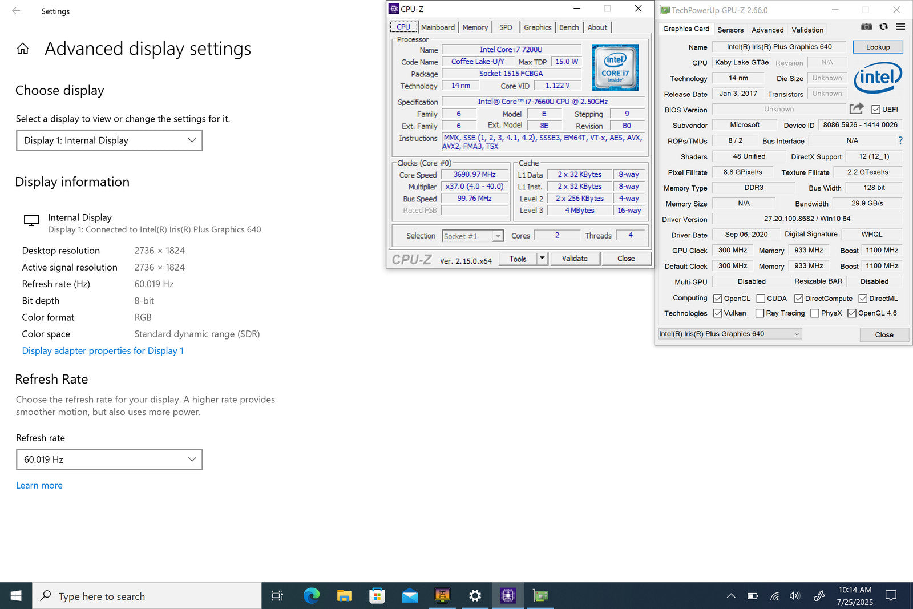Click Type here to search box

pos(147,596)
